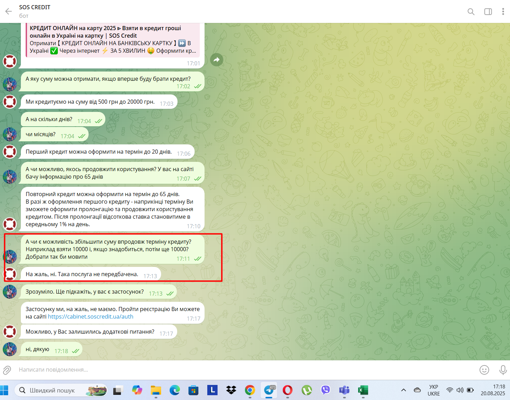Click message 'Можливо, у Вас залишились додаткові питання?'
The height and width of the screenshot is (400, 510).
coord(99,332)
